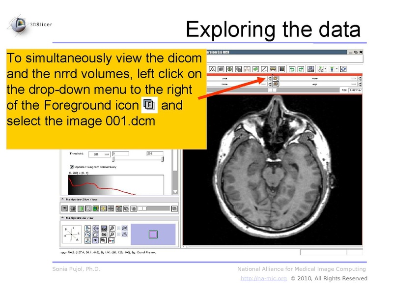Click the fit slices to window icon
The width and height of the screenshot is (393, 295).
pyautogui.click(x=118, y=208)
